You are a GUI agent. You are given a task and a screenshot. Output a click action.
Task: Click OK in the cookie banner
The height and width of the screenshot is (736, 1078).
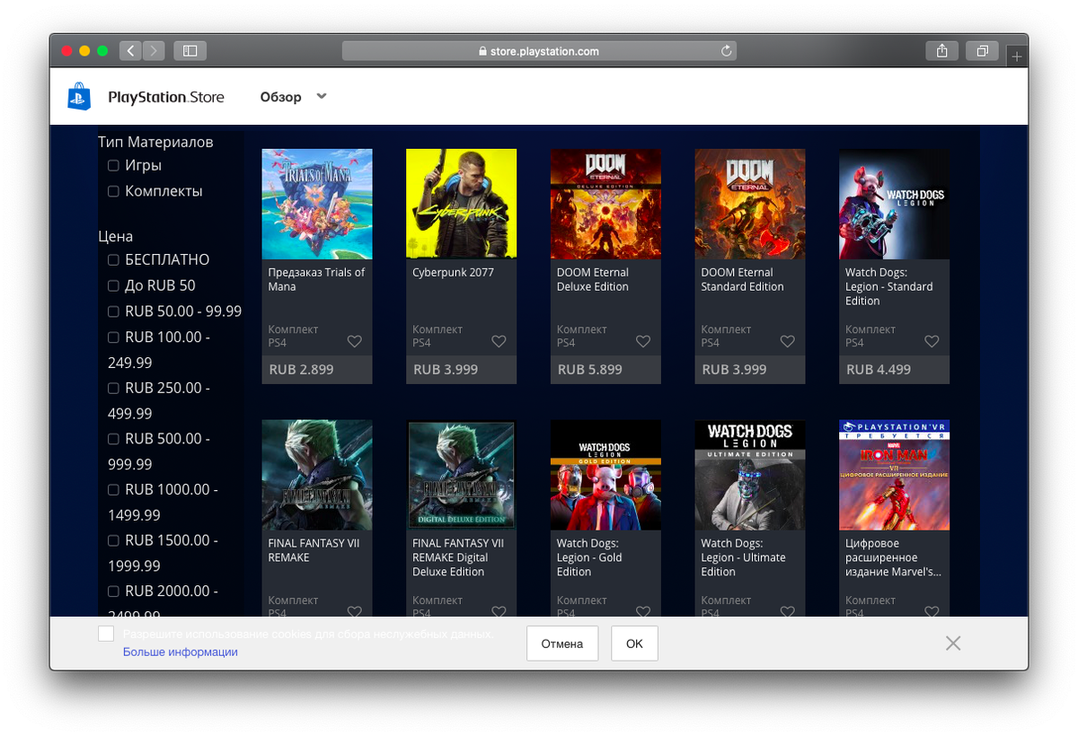(634, 644)
